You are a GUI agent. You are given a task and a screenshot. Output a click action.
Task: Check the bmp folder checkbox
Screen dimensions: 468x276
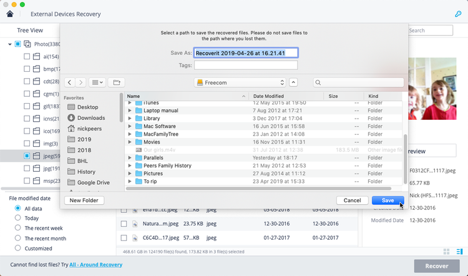[x=27, y=69]
